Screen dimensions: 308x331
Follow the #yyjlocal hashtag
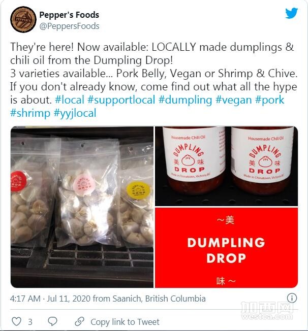[x=75, y=113]
